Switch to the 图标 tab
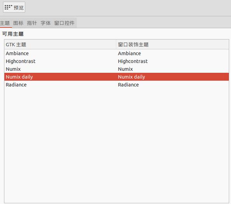This screenshot has height=204, width=231. tap(18, 23)
